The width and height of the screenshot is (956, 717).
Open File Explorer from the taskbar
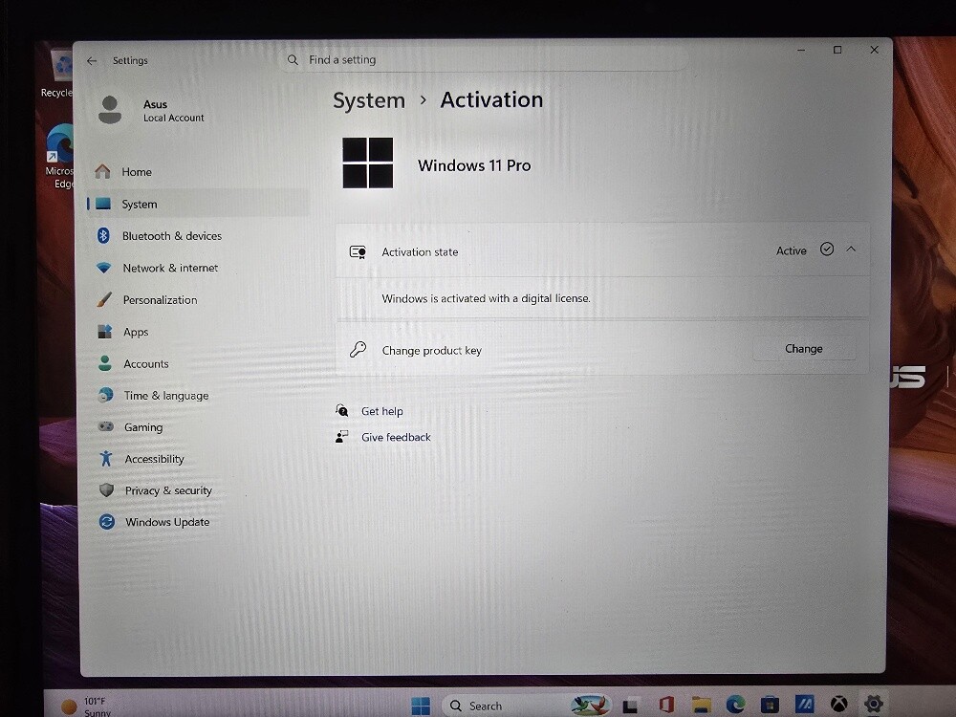[x=701, y=705]
